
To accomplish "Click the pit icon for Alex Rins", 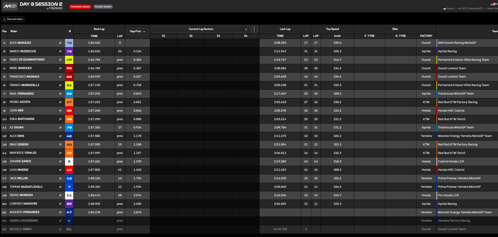I will [60, 136].
